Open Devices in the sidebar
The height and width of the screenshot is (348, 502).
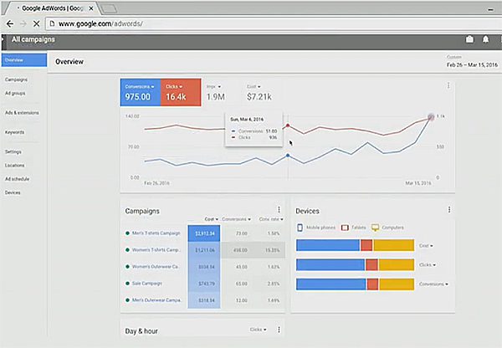click(13, 192)
